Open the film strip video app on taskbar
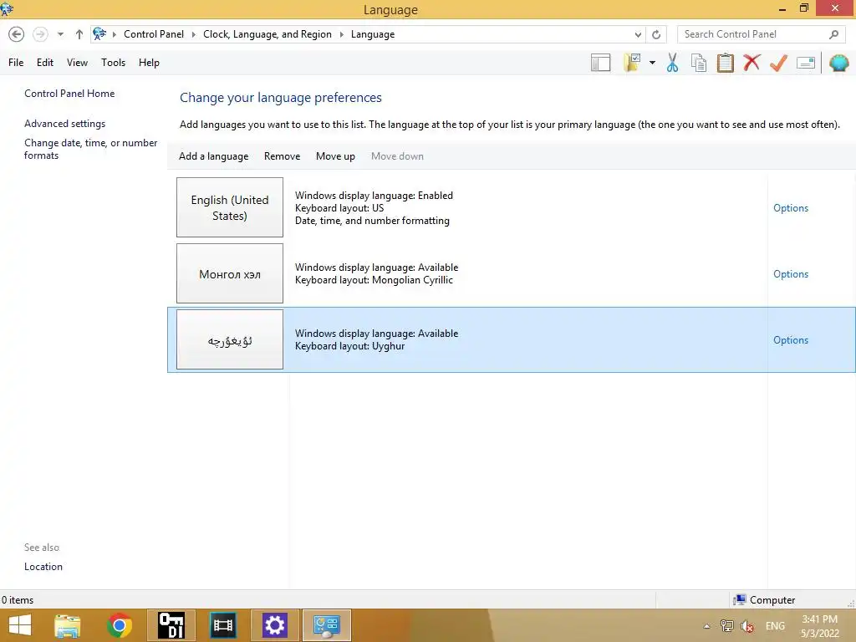The image size is (856, 642). 222,625
